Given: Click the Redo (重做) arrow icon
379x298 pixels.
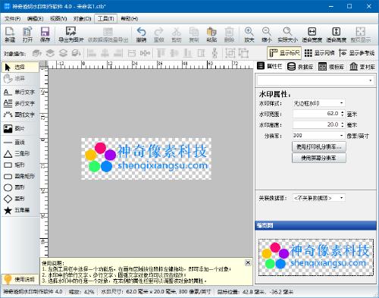Looking at the screenshot, I should coord(158,34).
